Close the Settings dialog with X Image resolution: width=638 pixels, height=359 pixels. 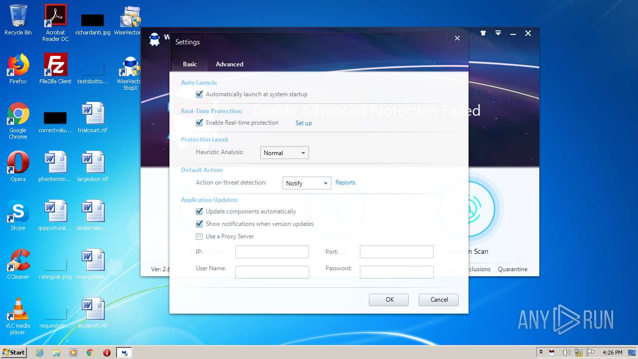[457, 38]
